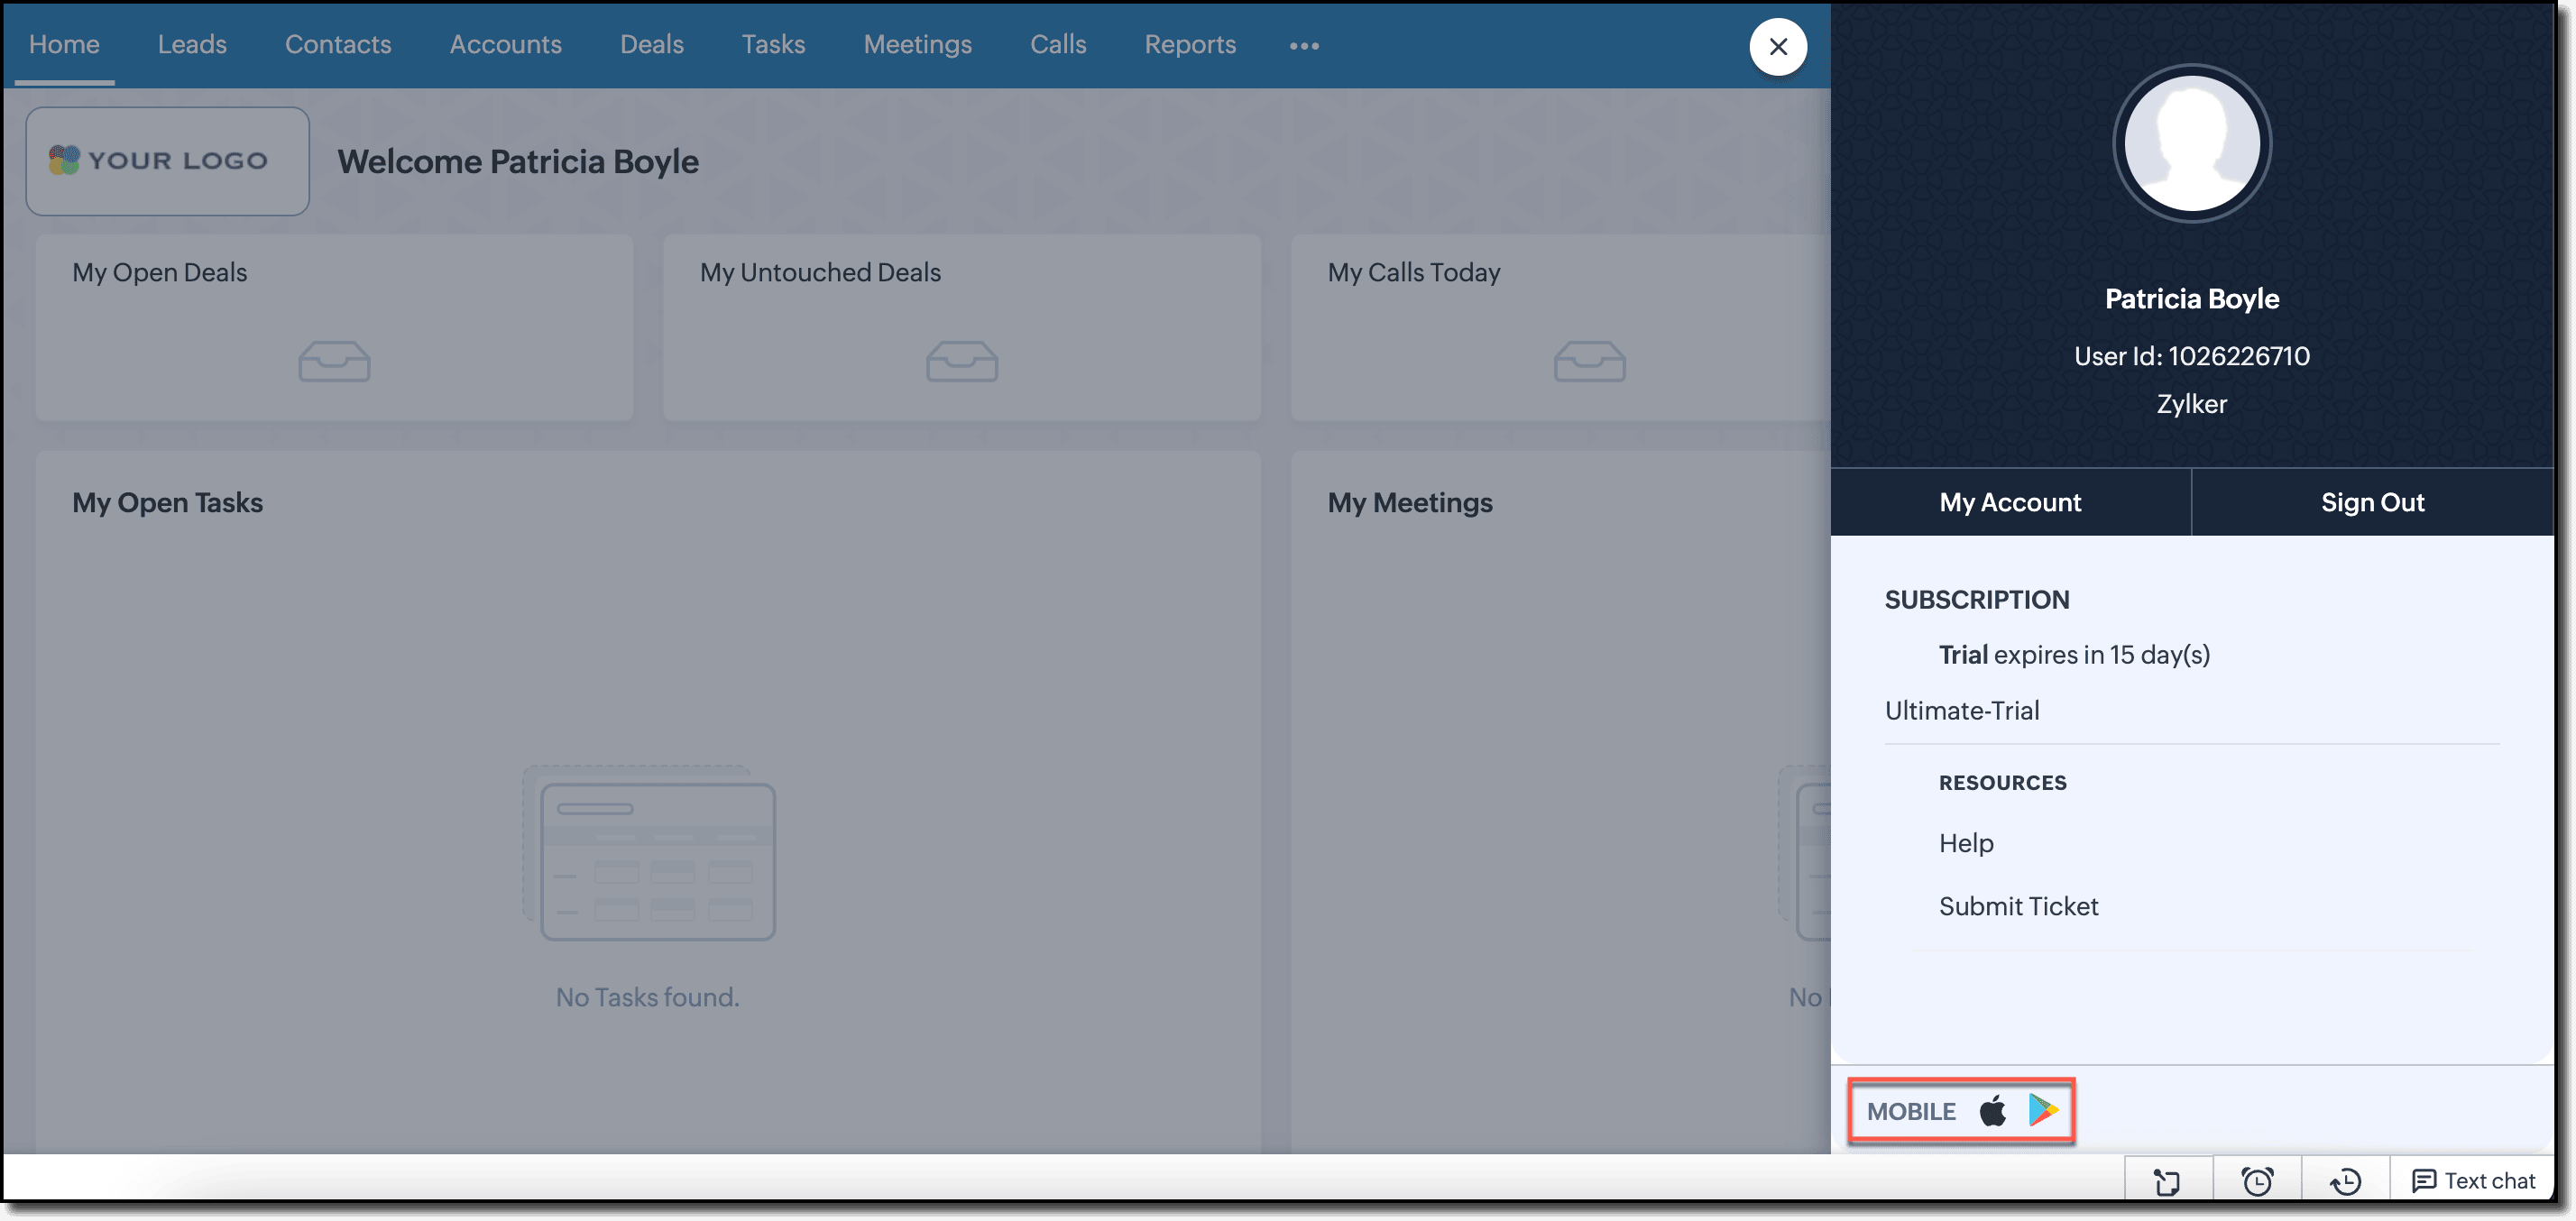This screenshot has width=2576, height=1221.
Task: Open Text chat in bottom bar
Action: (x=2473, y=1181)
